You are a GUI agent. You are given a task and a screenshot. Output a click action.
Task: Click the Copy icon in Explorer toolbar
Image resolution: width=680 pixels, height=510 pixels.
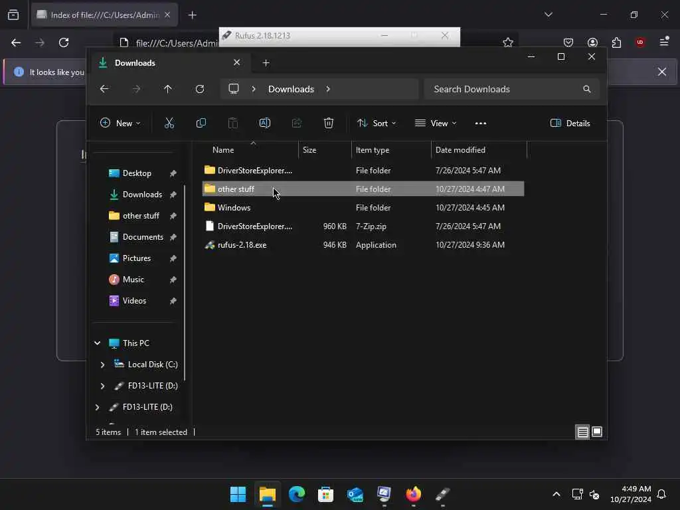point(201,123)
